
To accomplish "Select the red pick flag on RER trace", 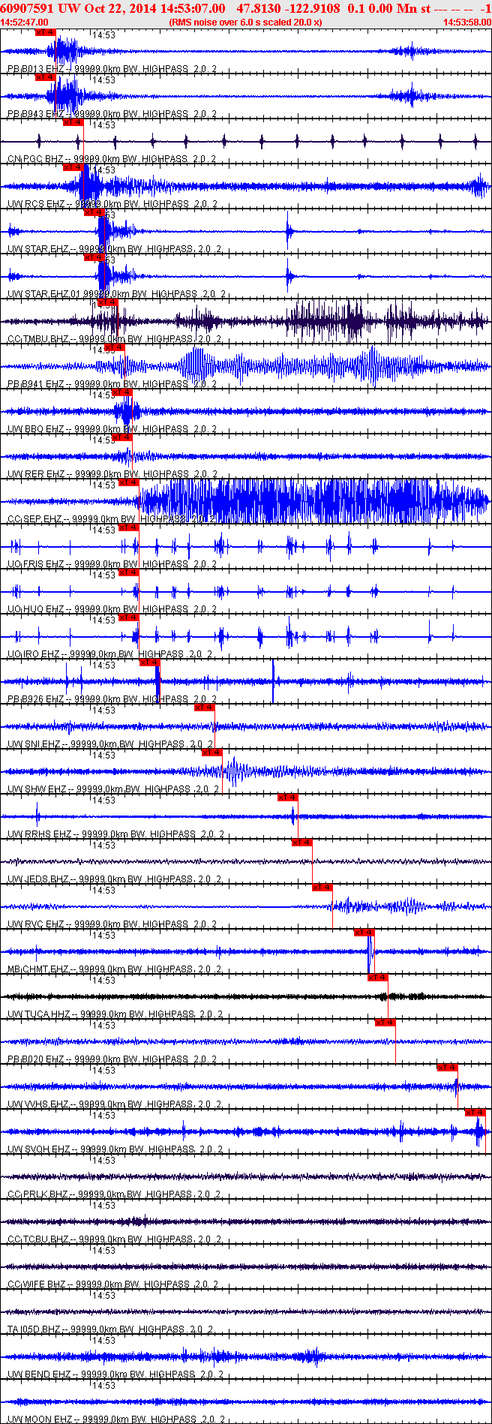I will (x=122, y=437).
